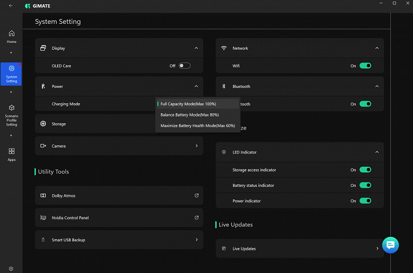Image resolution: width=413 pixels, height=273 pixels.
Task: Click Nvidia Control Panel external link icon
Action: coord(196,217)
